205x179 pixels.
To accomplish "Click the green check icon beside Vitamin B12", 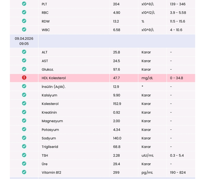I will tap(24, 172).
